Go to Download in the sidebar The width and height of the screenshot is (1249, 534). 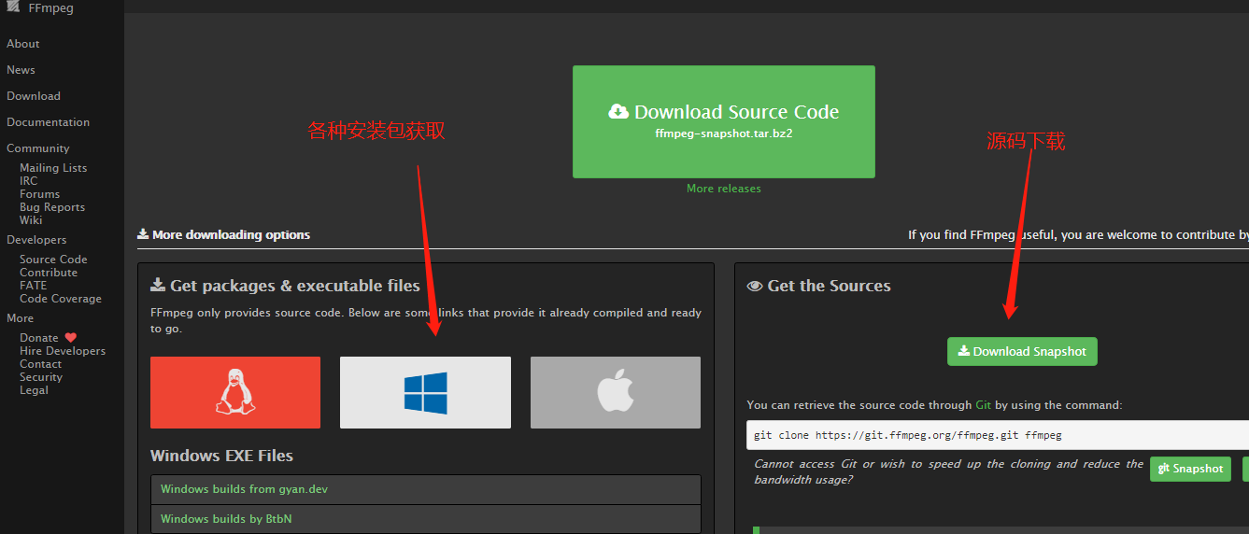34,96
